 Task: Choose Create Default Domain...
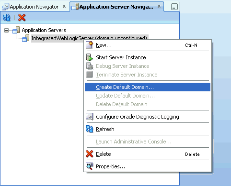(x=147, y=87)
